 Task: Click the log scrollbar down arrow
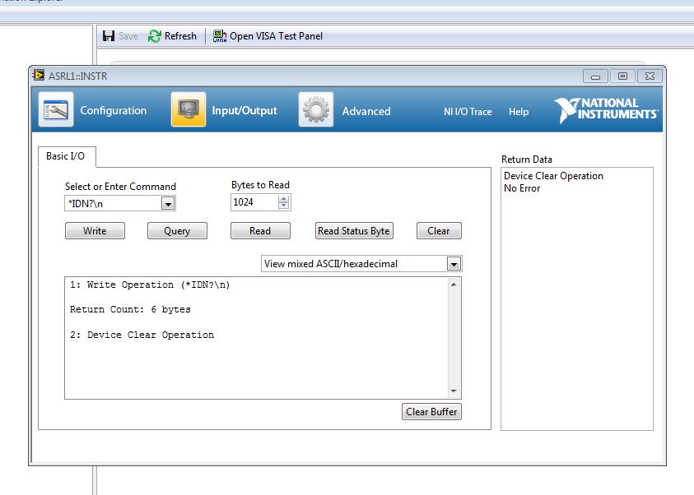pyautogui.click(x=454, y=391)
